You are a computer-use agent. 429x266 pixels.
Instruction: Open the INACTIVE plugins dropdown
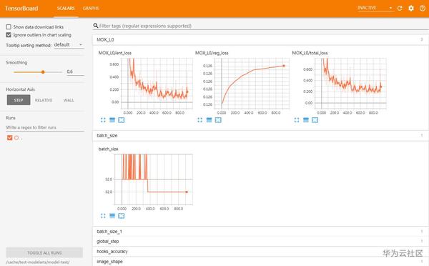[x=375, y=8]
